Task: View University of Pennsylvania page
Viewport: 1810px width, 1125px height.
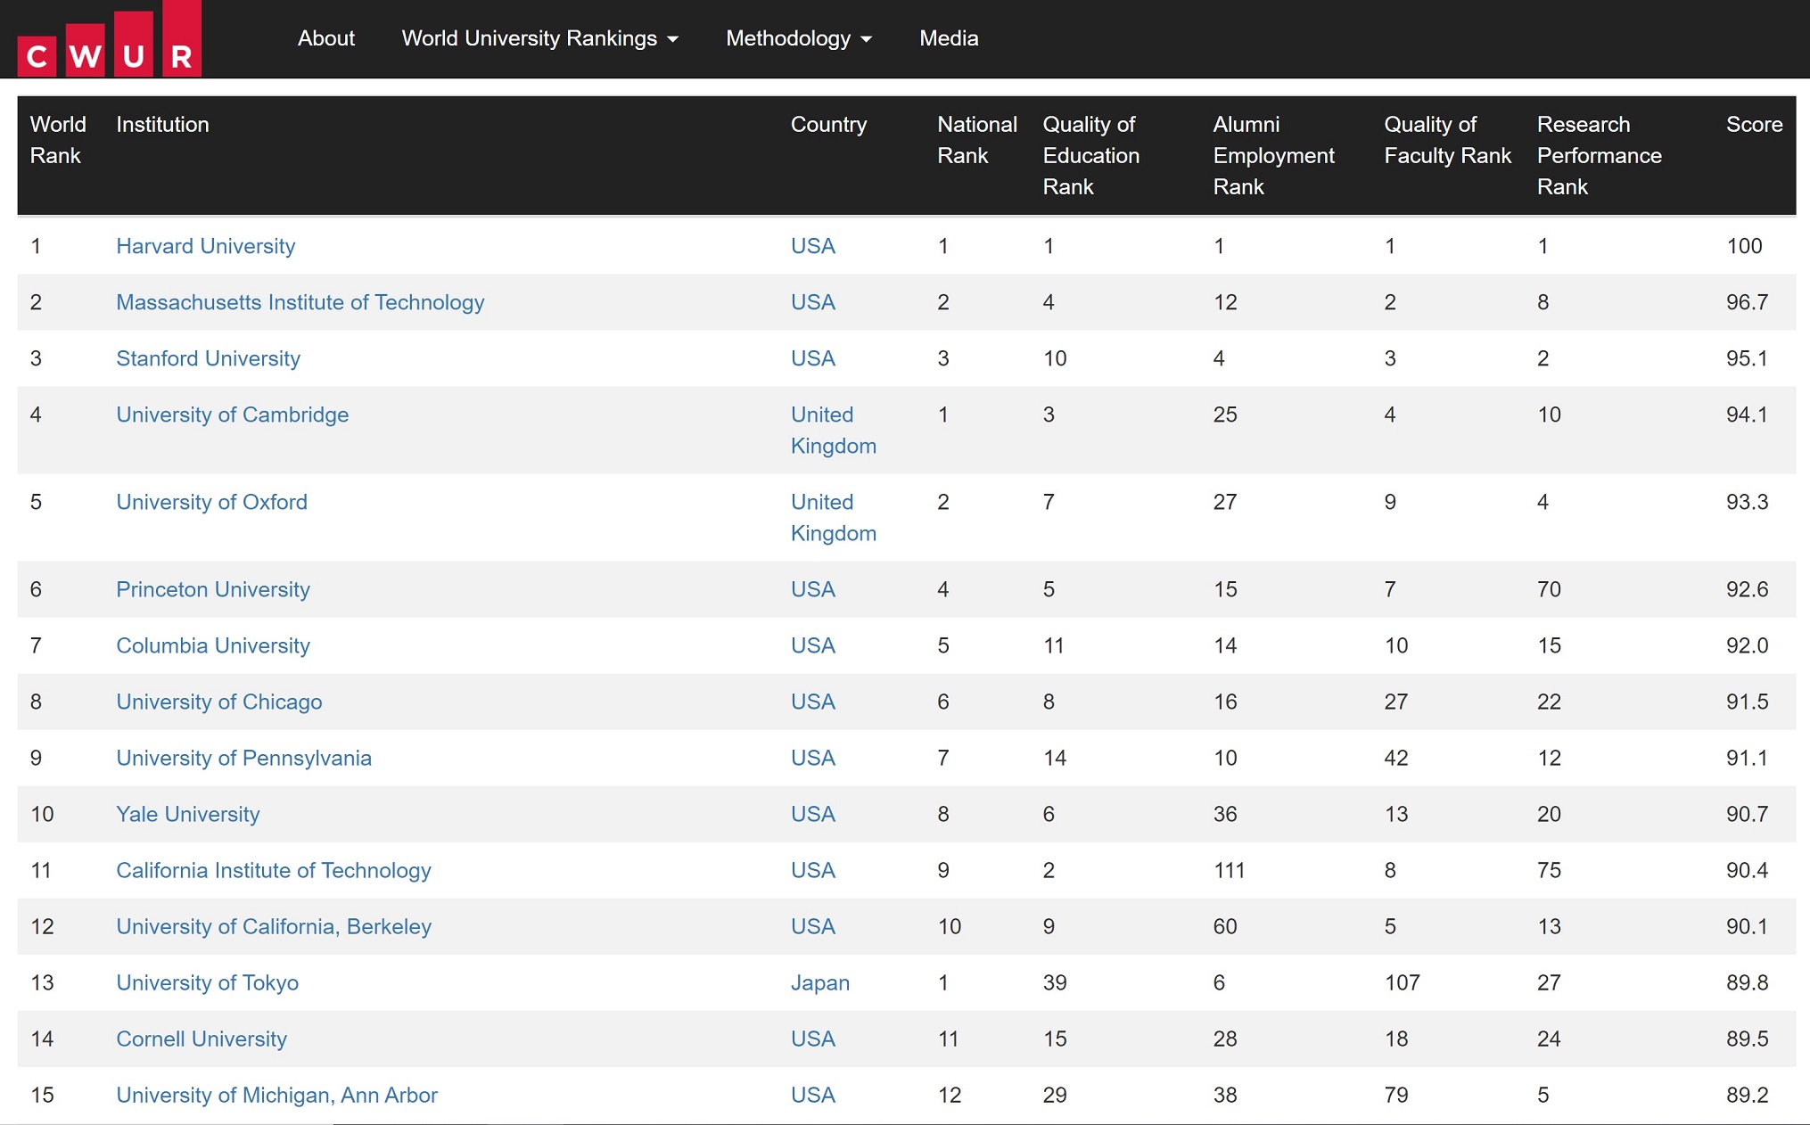Action: (244, 758)
